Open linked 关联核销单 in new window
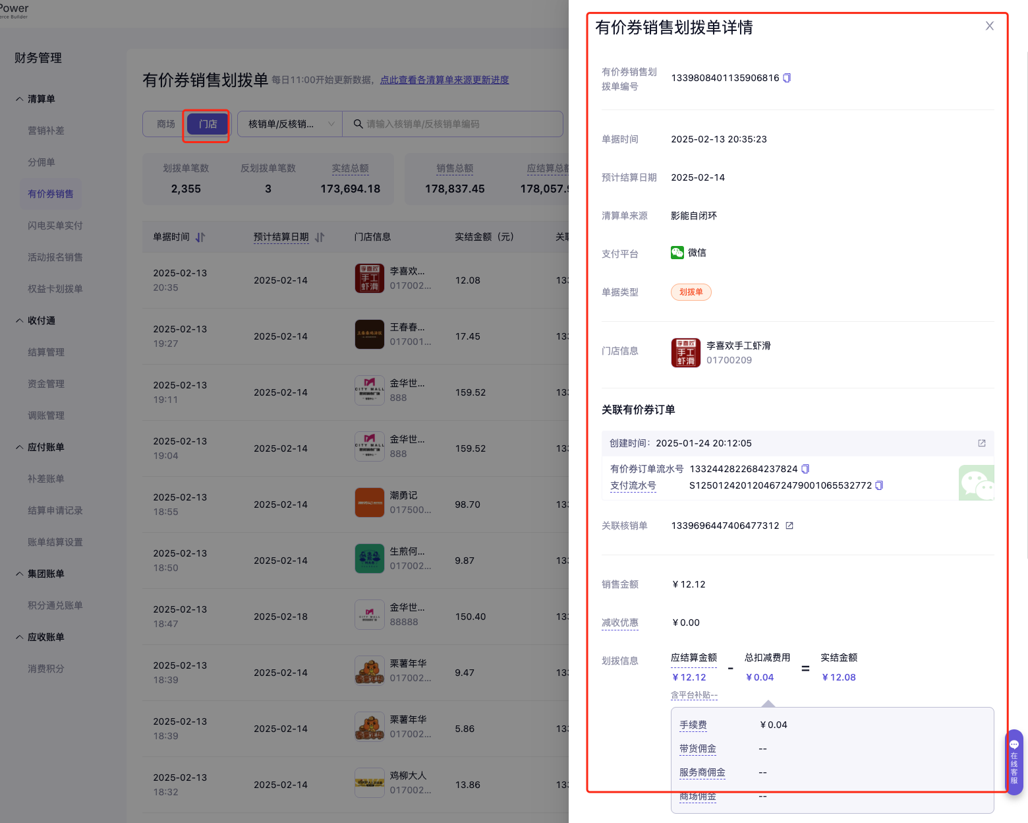 click(x=789, y=526)
